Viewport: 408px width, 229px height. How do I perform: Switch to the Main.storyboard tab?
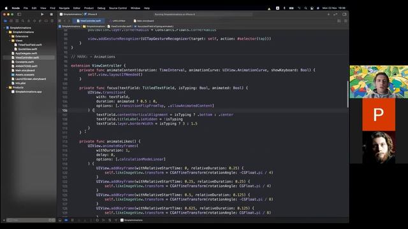coord(143,21)
